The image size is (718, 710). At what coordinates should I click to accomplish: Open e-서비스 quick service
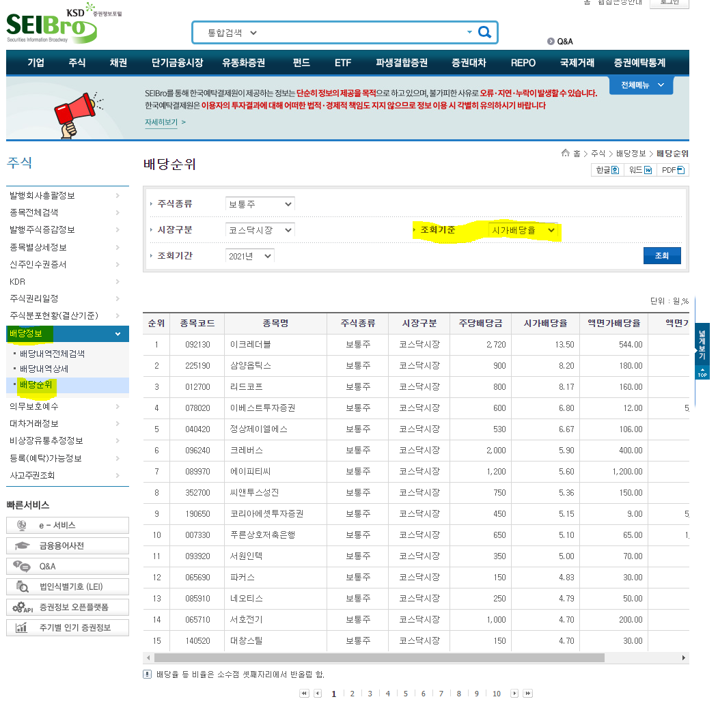click(x=68, y=525)
